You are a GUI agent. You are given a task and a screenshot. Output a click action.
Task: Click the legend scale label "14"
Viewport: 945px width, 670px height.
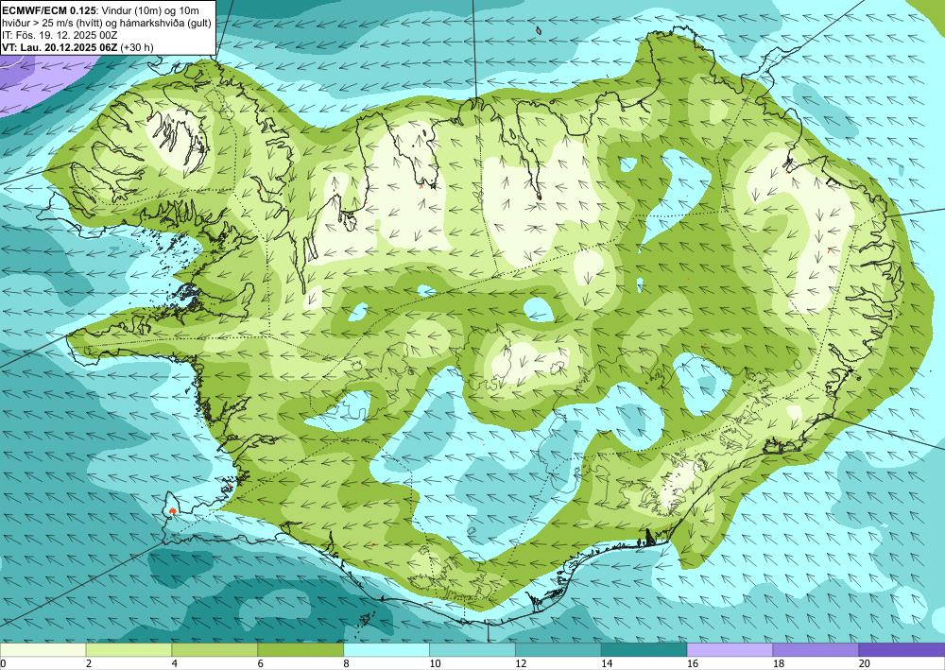click(607, 664)
